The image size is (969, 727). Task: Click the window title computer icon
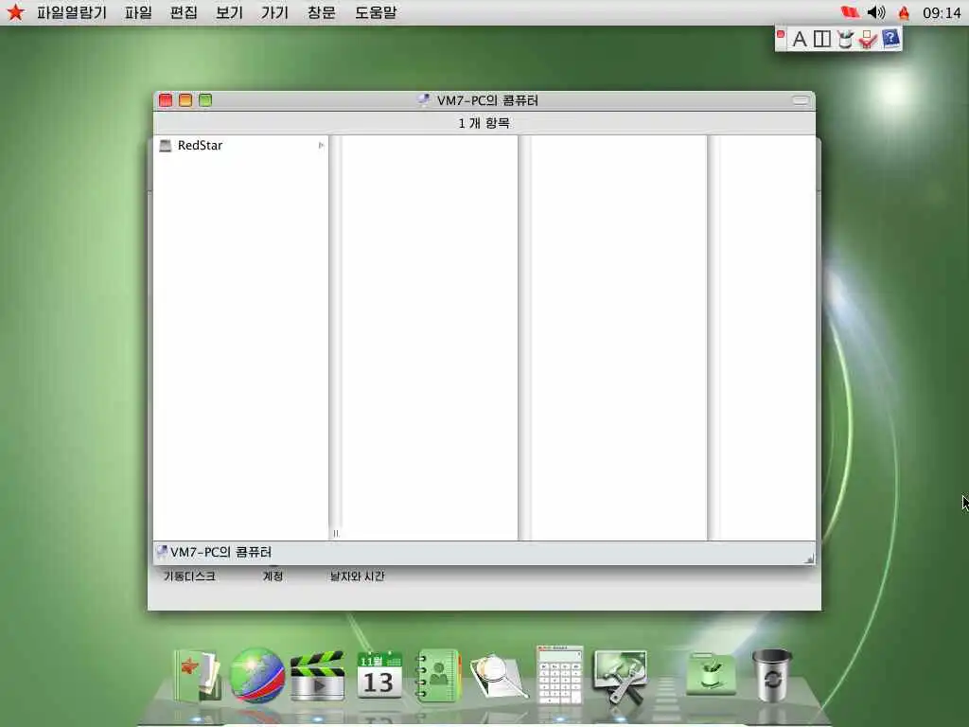[x=423, y=100]
